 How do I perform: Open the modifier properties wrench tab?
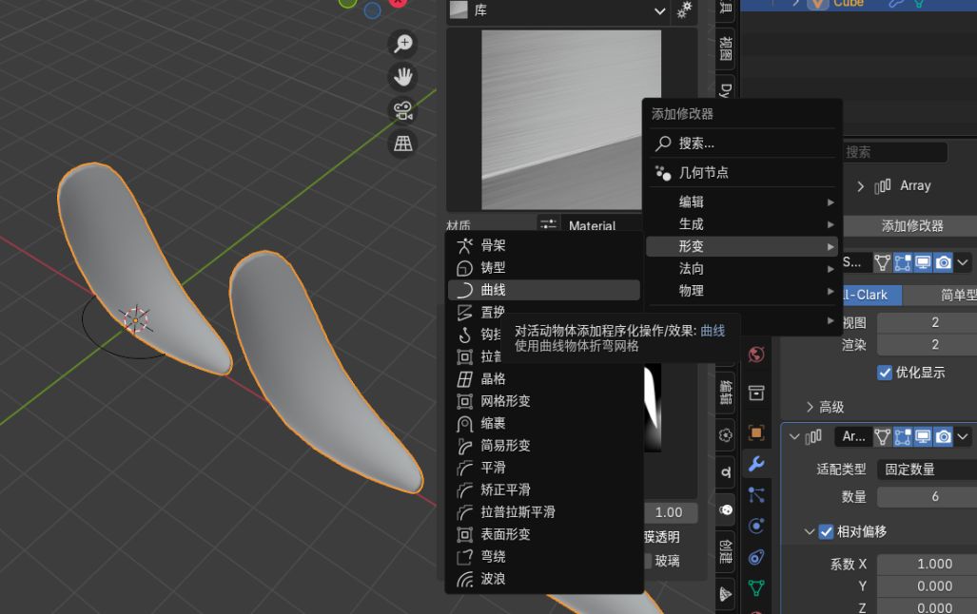(x=756, y=464)
